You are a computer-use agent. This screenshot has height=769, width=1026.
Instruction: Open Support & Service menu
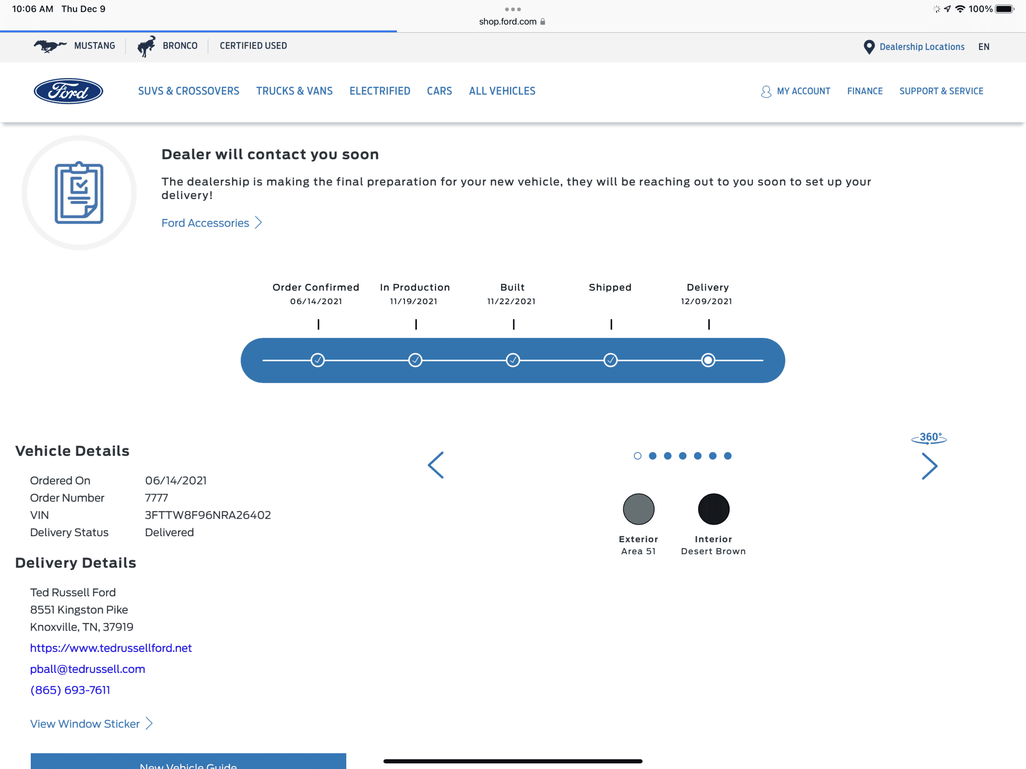coord(942,91)
